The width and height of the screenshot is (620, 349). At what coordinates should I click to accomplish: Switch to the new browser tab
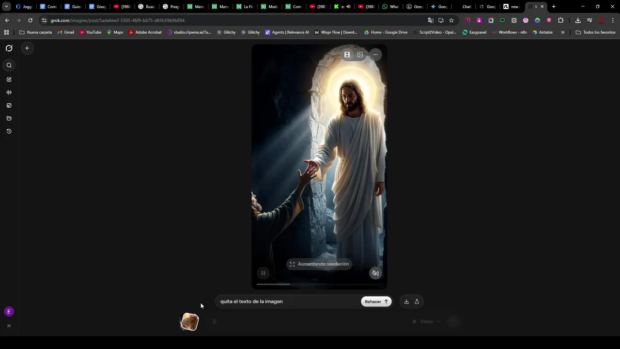511,7
